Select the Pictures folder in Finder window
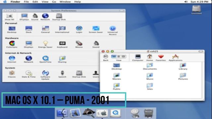 (x=183, y=76)
